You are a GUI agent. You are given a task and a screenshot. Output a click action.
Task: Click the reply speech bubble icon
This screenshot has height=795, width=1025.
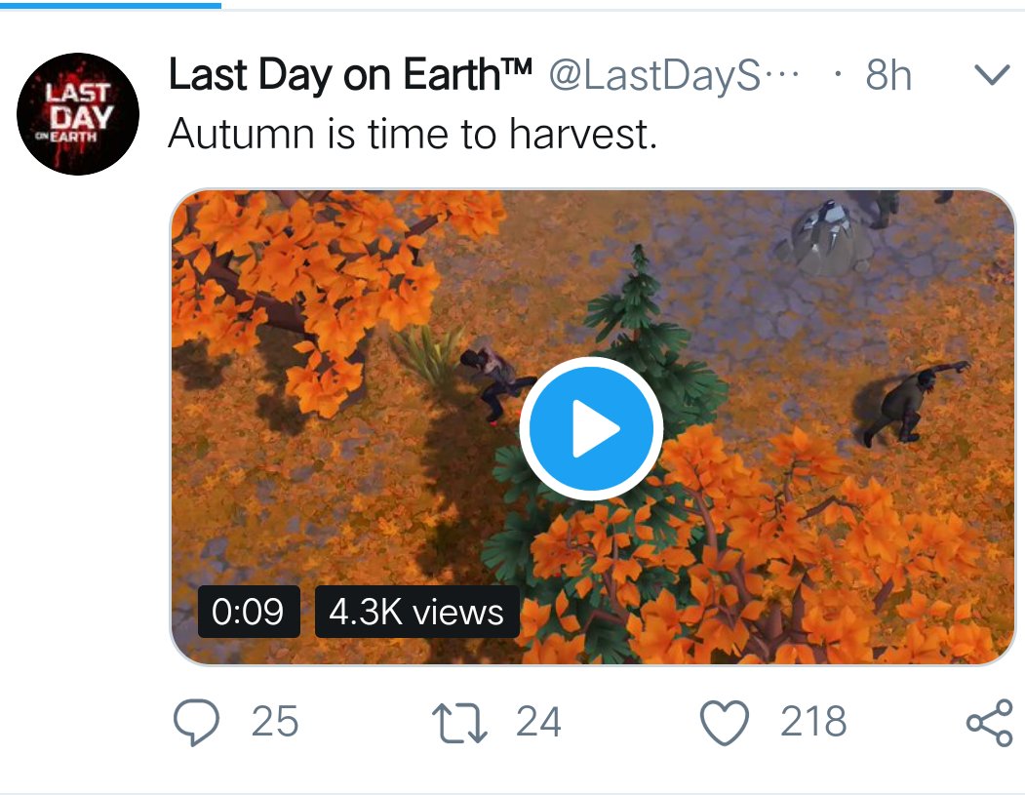click(198, 723)
